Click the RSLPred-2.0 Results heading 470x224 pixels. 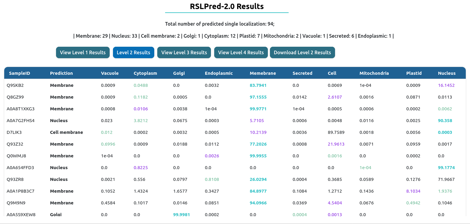pos(227,6)
